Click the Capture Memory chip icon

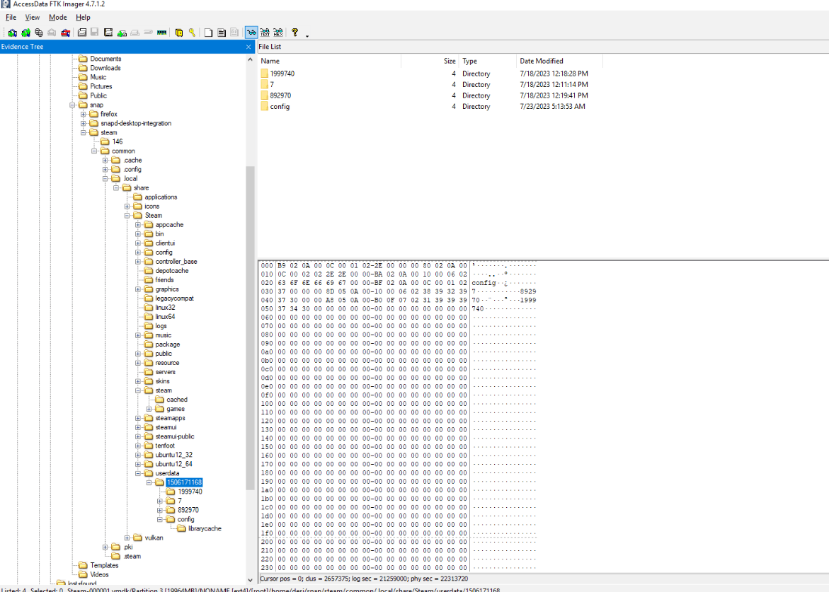point(162,33)
